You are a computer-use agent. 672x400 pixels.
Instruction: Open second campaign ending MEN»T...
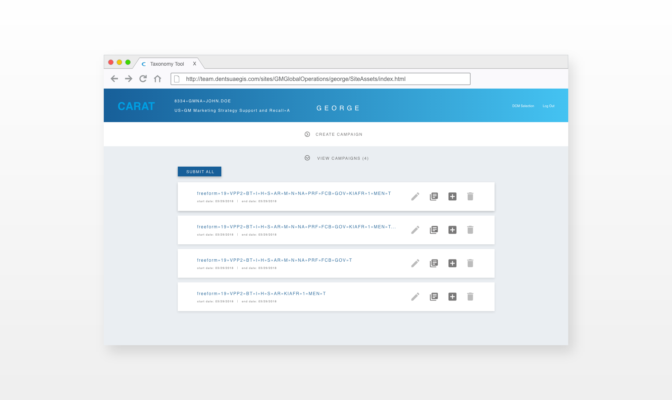296,227
